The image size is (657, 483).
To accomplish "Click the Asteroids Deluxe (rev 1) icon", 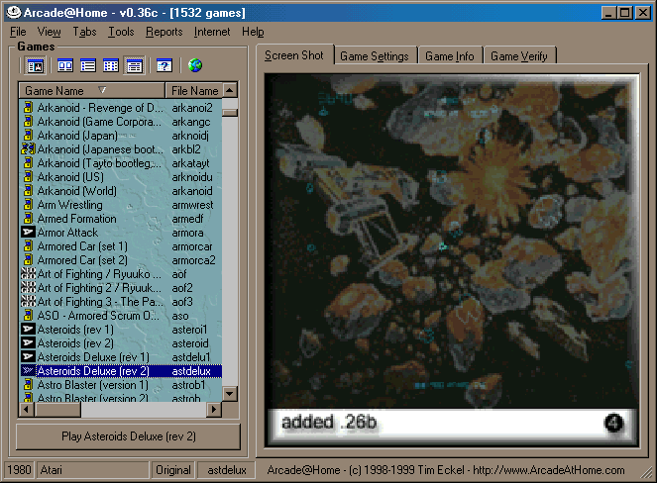I will [28, 356].
